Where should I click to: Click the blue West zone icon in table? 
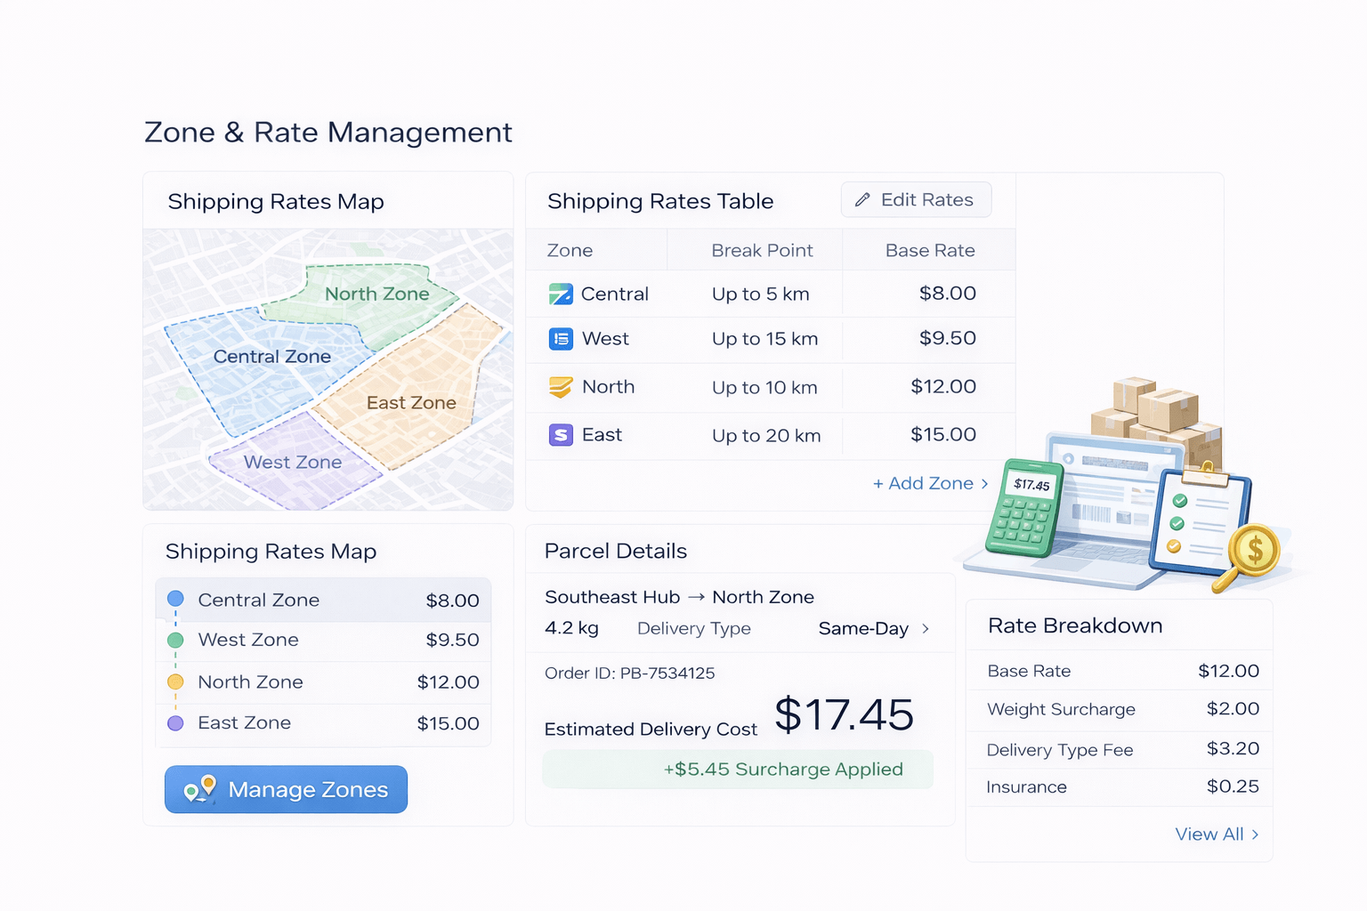[x=562, y=339]
